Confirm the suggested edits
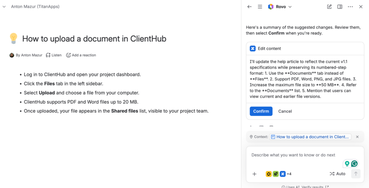 (x=261, y=111)
